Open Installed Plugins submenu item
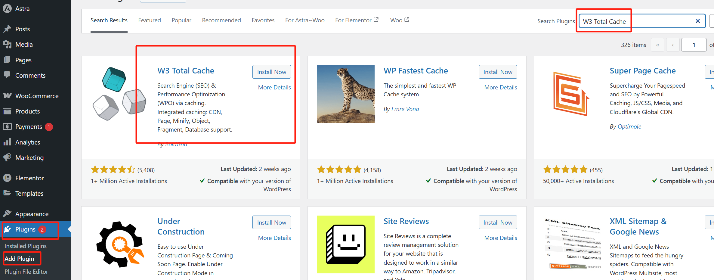The image size is (714, 280). tap(26, 246)
